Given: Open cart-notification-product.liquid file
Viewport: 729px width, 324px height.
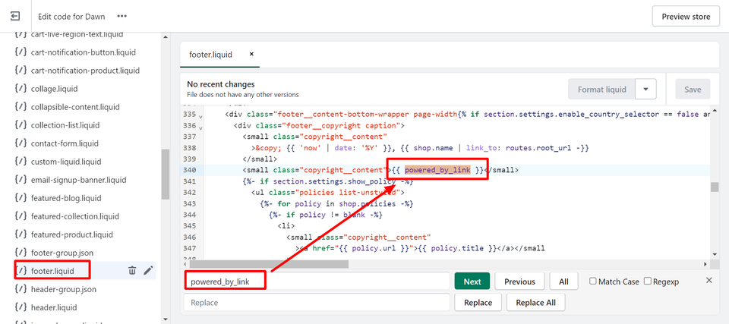Looking at the screenshot, I should (x=85, y=71).
